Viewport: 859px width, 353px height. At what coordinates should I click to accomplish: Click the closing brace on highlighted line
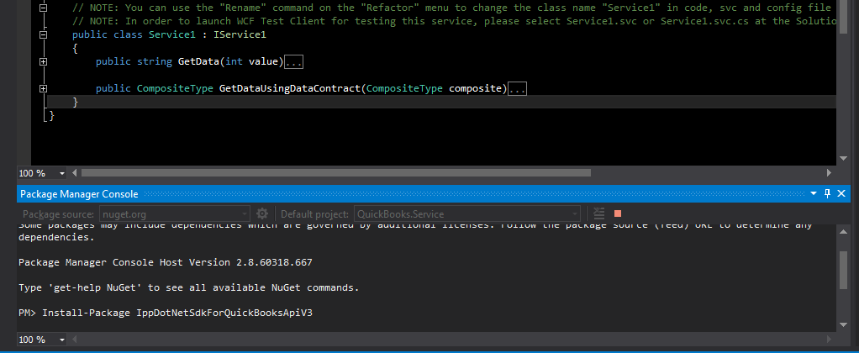(x=75, y=102)
